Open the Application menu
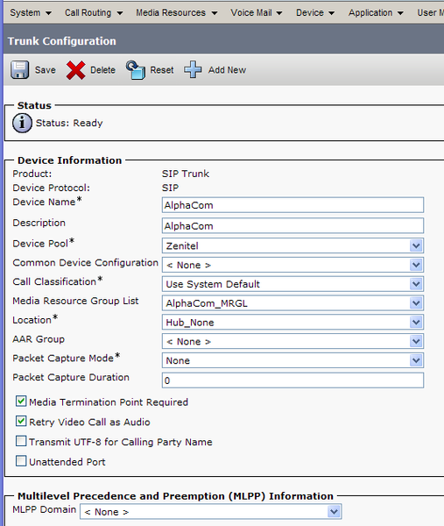 376,13
